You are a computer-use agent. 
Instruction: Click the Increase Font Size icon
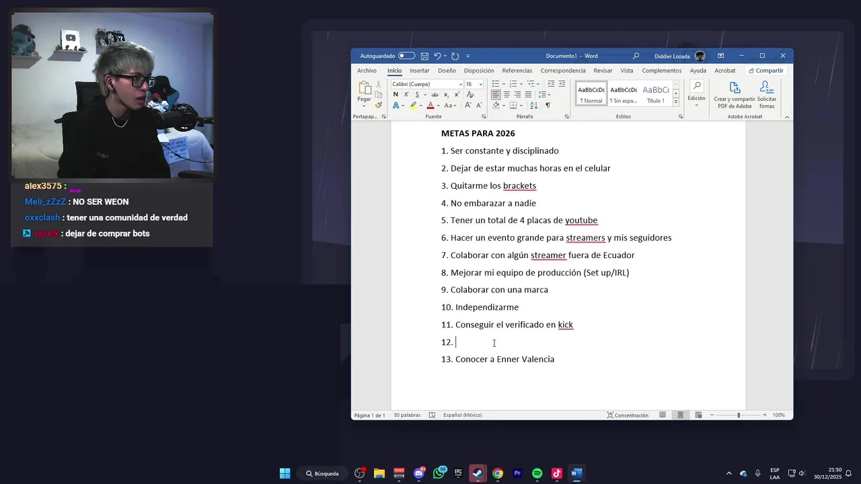click(x=468, y=106)
